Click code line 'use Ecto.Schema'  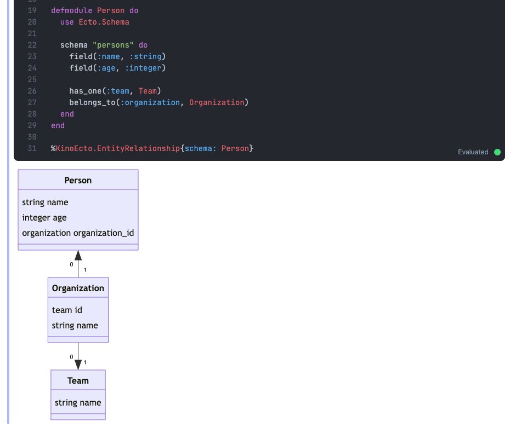95,22
